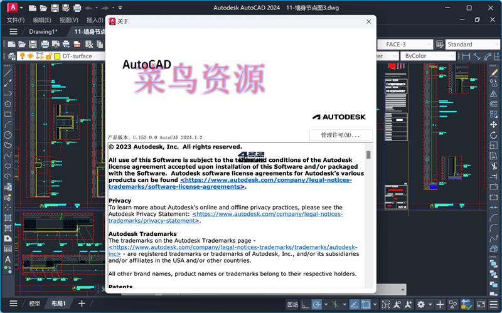Click the yellow DT-surface layer color swatch
This screenshot has height=313, width=502.
(57, 56)
